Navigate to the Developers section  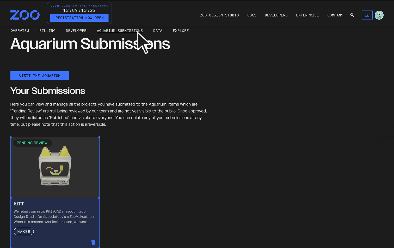[x=276, y=15]
